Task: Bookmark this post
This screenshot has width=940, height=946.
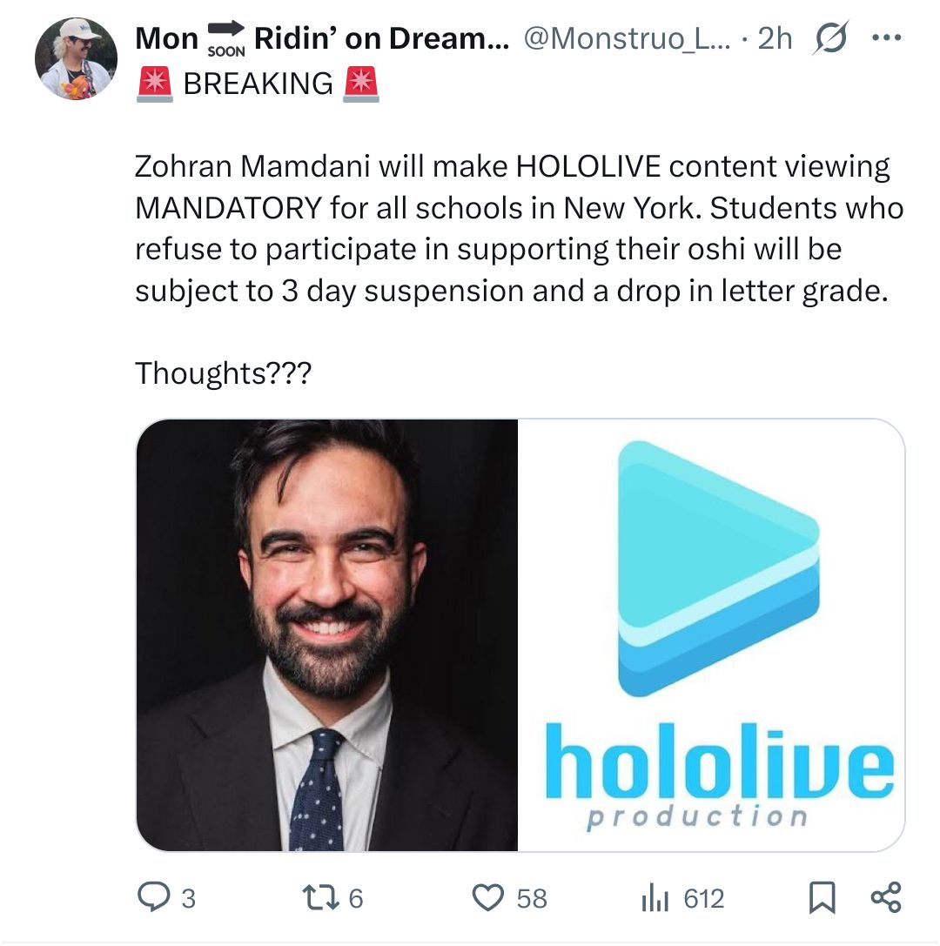Action: [822, 897]
